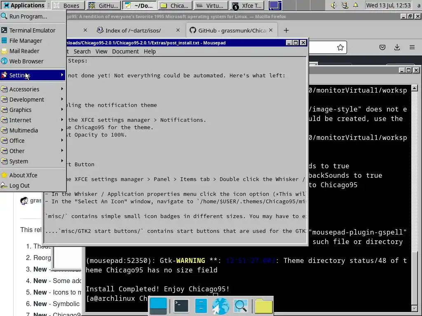This screenshot has height=316, width=422.
Task: Expand the System submenu
Action: click(x=33, y=161)
